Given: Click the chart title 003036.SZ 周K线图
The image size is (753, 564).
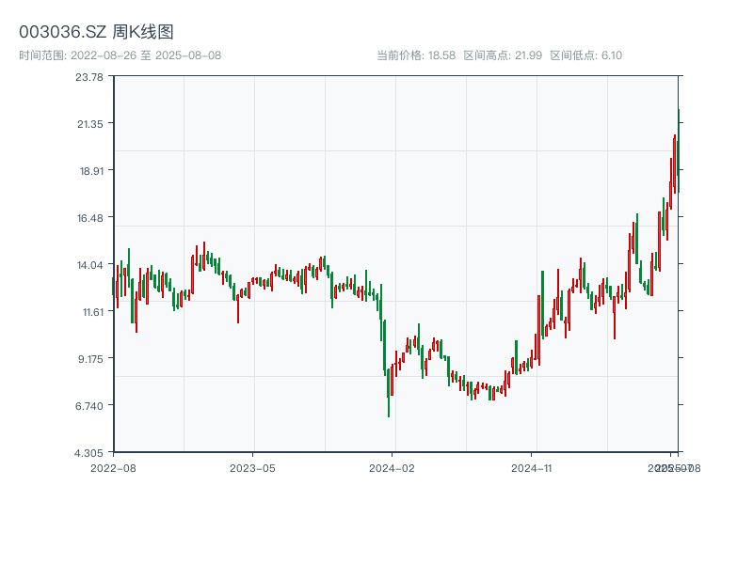Looking at the screenshot, I should (96, 32).
